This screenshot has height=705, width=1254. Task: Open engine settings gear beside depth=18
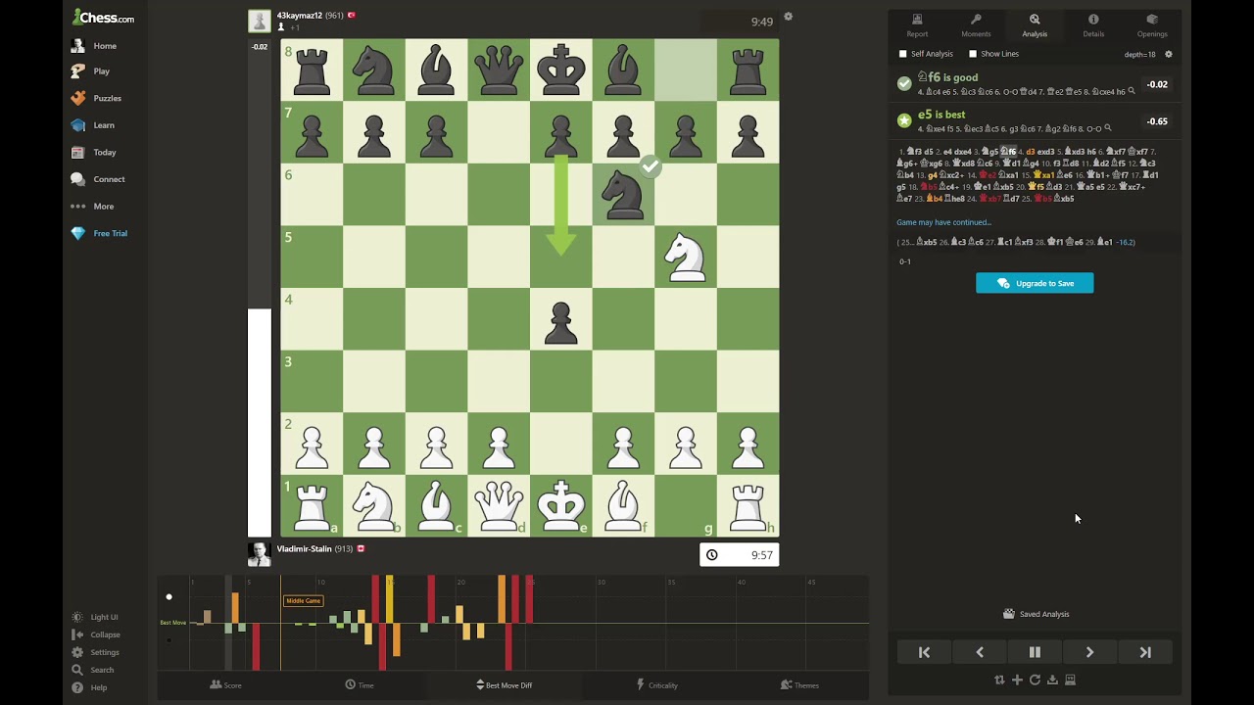click(x=1168, y=54)
